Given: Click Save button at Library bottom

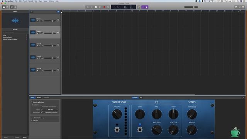Looking at the screenshot, I should pyautogui.click(x=25, y=137).
